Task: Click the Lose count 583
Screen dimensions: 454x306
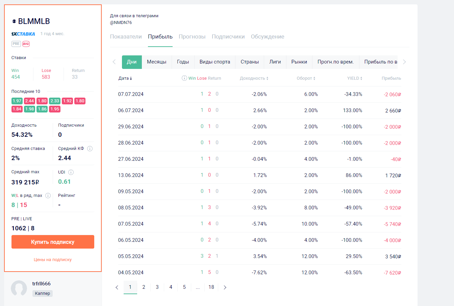Action: click(46, 77)
